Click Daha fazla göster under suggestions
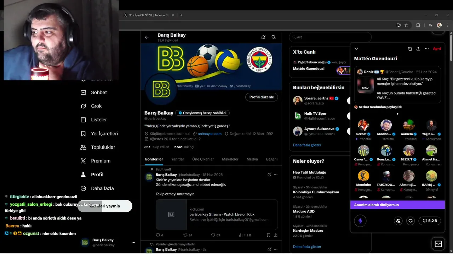The height and width of the screenshot is (254, 453). 307,145
